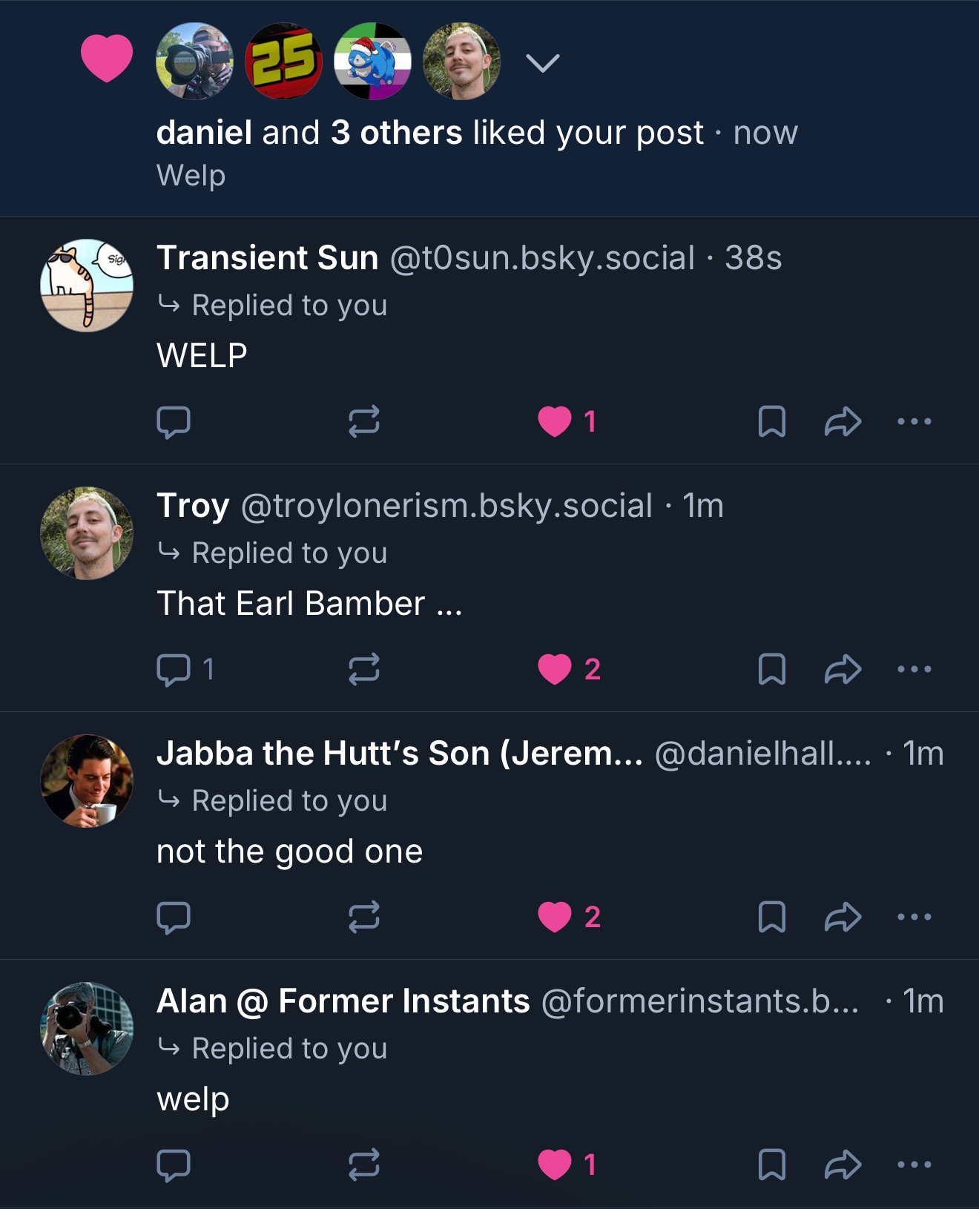This screenshot has height=1209, width=979.
Task: Unlike Transient Sun's WELP reply
Action: [555, 421]
